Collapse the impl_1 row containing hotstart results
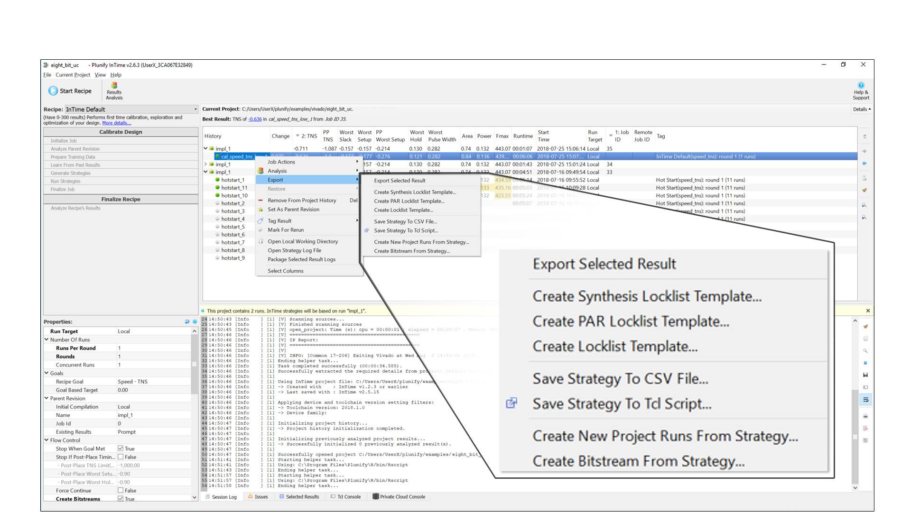 pyautogui.click(x=205, y=172)
